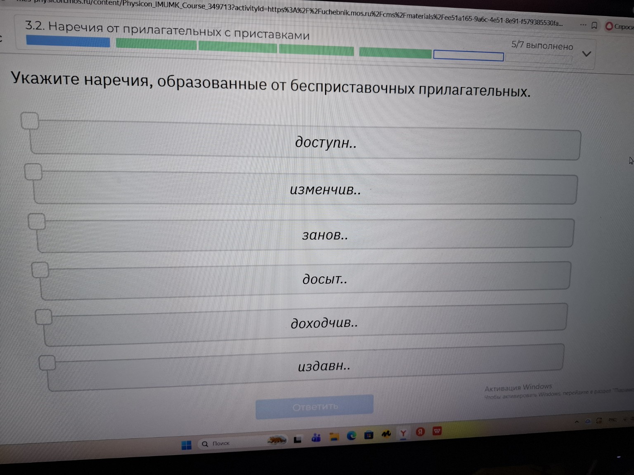Click the Windows Start button
634x475 pixels.
[x=187, y=445]
